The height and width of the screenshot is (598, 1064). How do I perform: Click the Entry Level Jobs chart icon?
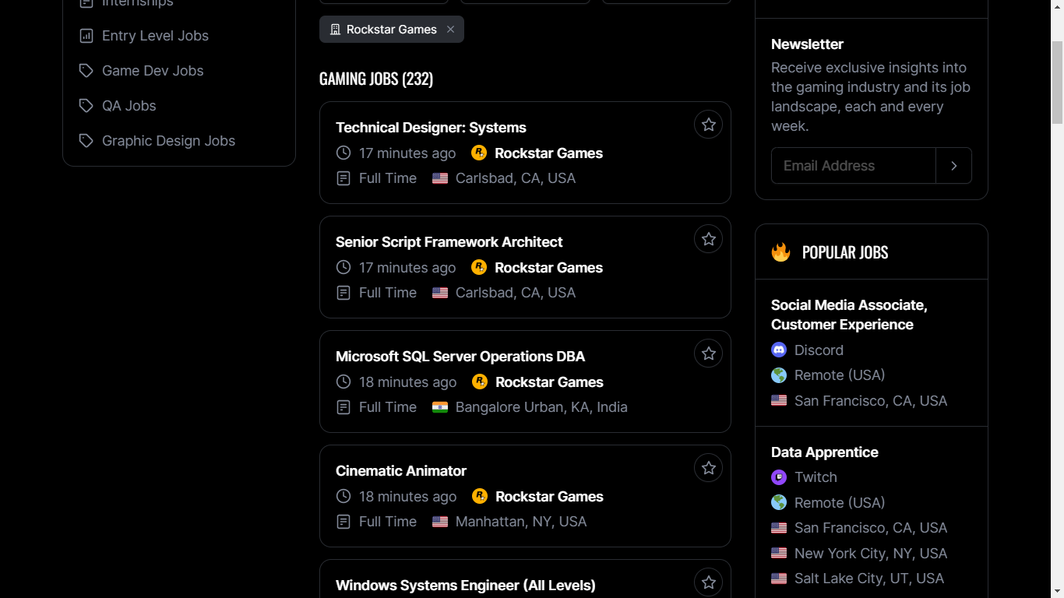pos(86,36)
